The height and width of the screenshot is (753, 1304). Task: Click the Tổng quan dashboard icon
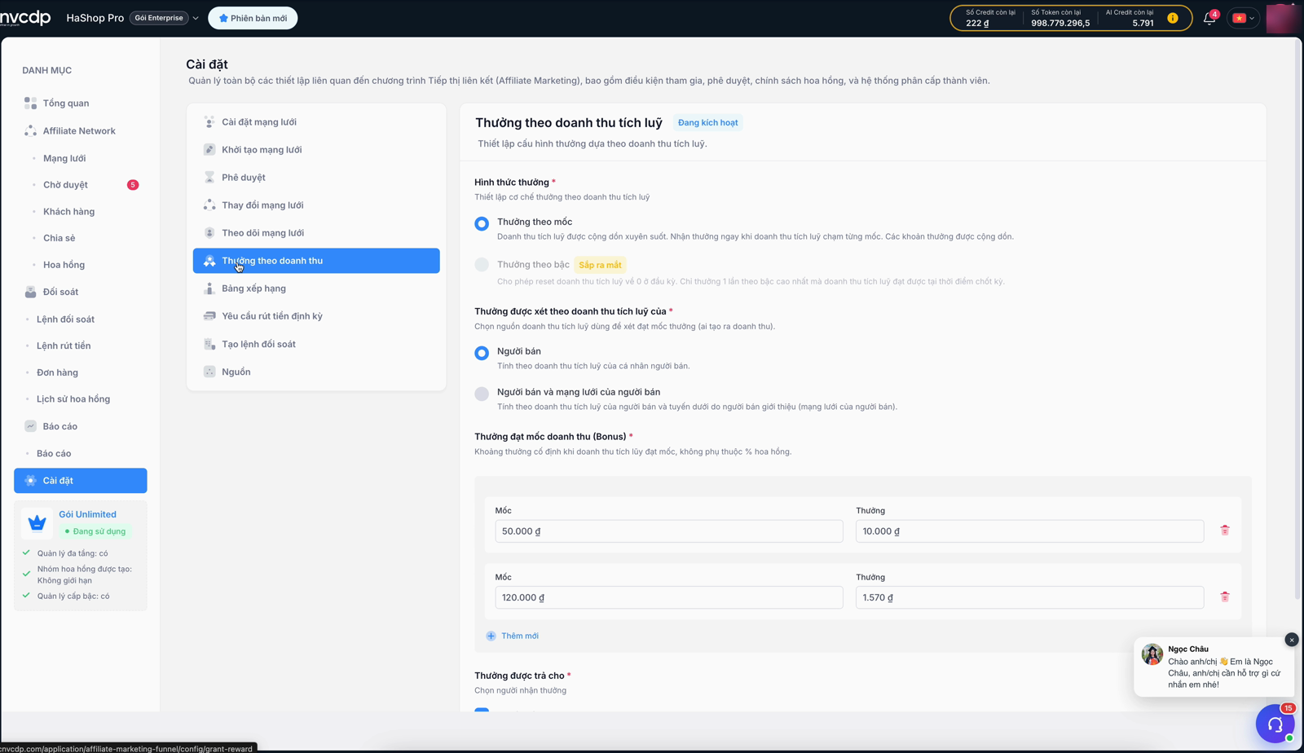[x=30, y=103]
